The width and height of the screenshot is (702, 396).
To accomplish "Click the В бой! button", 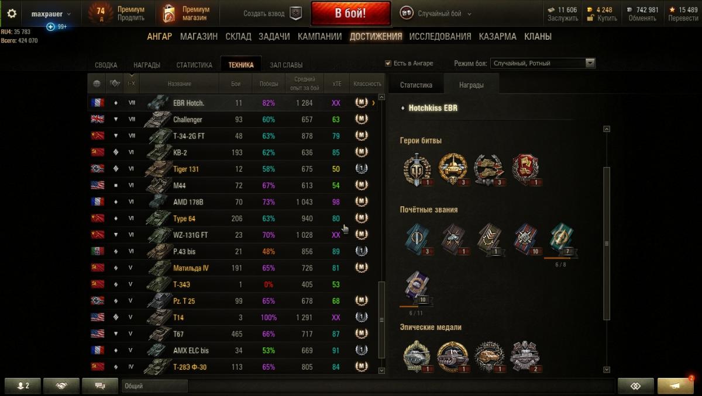I will (350, 13).
